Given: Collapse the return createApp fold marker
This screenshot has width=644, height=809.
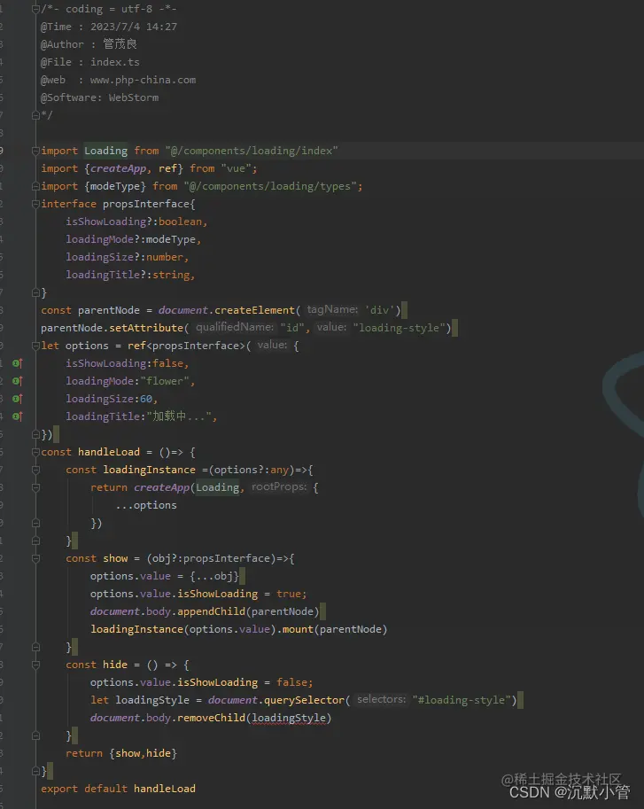Looking at the screenshot, I should tap(35, 487).
